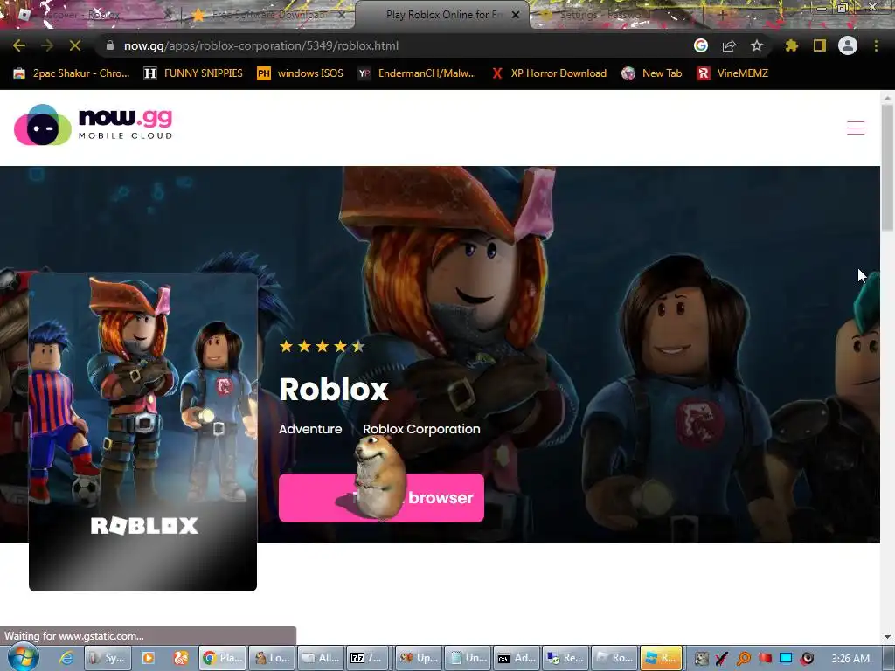
Task: Open the 7-Zip taskbar window
Action: coord(368,658)
